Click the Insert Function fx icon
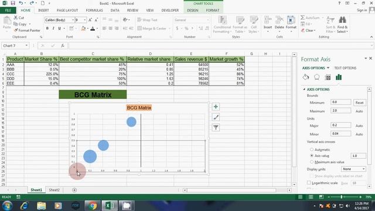The width and height of the screenshot is (375, 211). tap(63, 46)
